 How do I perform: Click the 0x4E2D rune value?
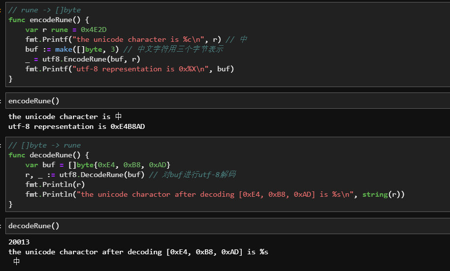(x=94, y=30)
